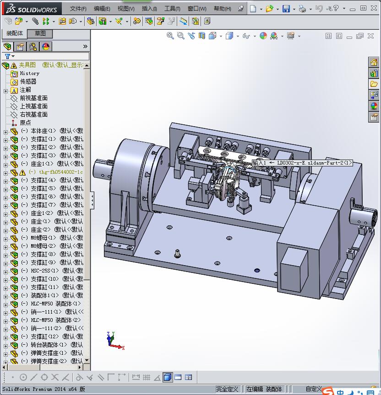Viewport: 381px width, 395px height.
Task: Open the 视图(V) menu
Action: point(126,9)
